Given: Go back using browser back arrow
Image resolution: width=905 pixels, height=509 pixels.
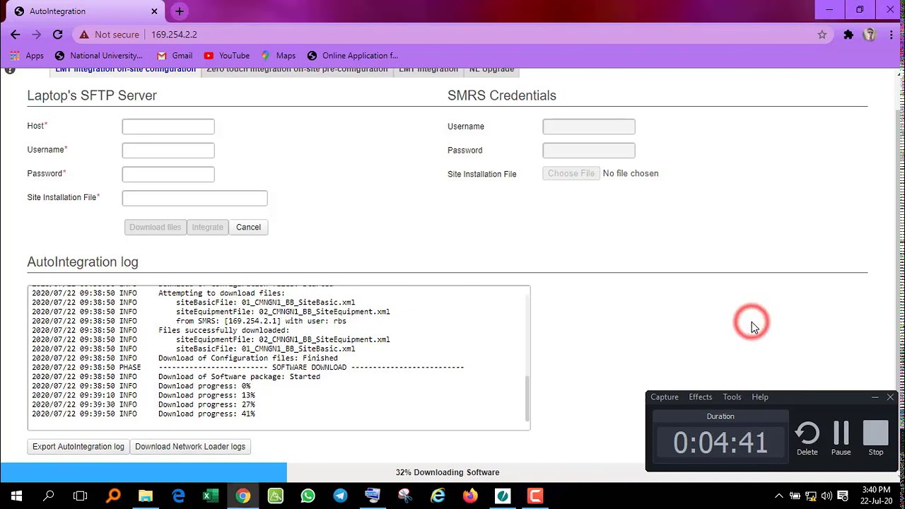Looking at the screenshot, I should point(15,35).
